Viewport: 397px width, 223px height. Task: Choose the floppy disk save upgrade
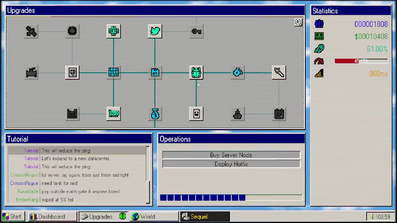point(155,73)
